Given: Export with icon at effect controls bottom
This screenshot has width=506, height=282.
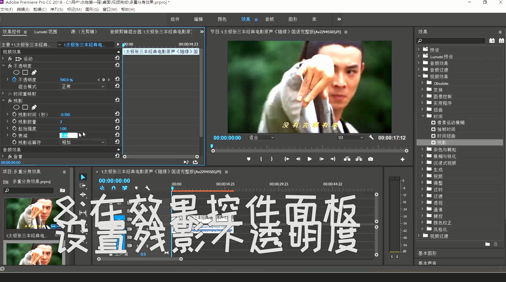Looking at the screenshot, I should click(195, 162).
